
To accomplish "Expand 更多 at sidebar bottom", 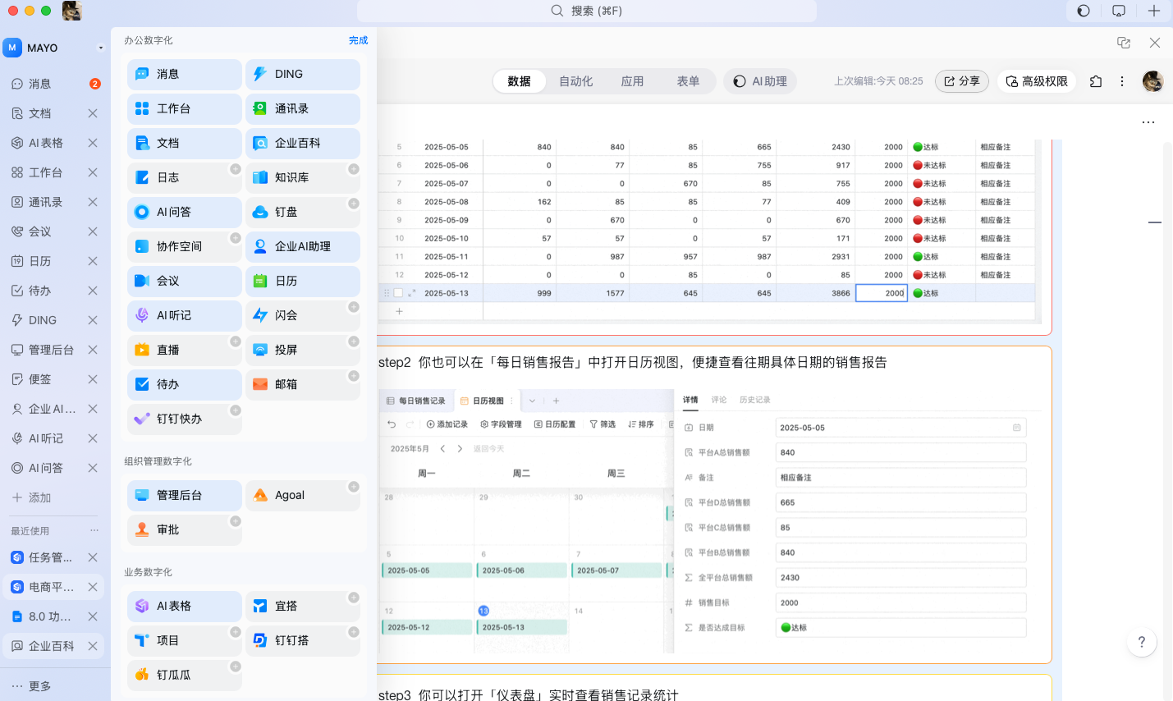I will 31,686.
